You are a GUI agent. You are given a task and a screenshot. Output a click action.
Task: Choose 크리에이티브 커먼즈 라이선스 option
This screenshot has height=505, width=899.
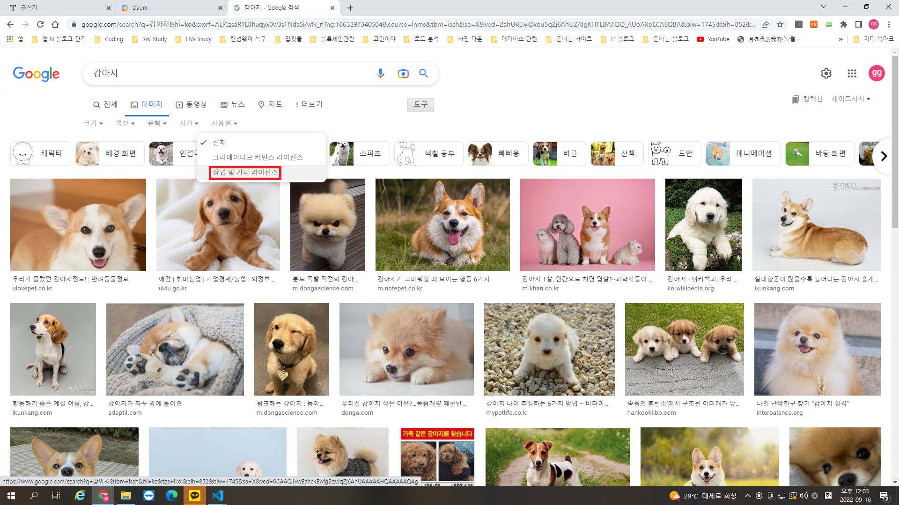coord(258,157)
